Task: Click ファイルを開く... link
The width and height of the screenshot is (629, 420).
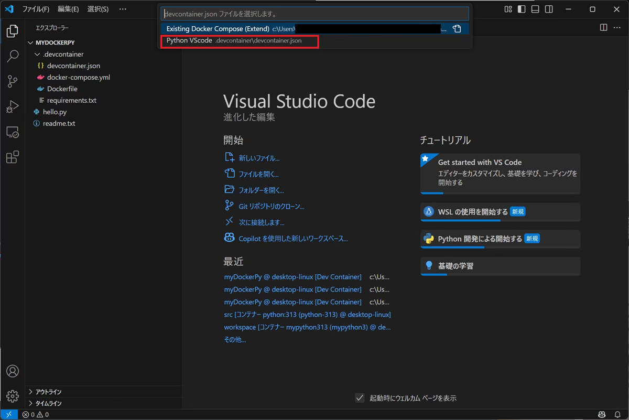Action: (258, 174)
